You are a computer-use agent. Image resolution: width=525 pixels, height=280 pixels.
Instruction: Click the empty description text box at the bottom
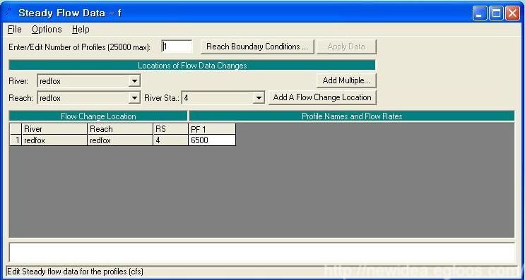[x=262, y=252]
